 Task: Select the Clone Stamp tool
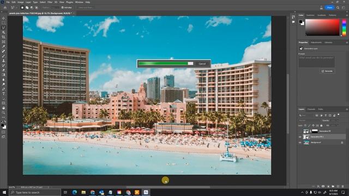3,60
